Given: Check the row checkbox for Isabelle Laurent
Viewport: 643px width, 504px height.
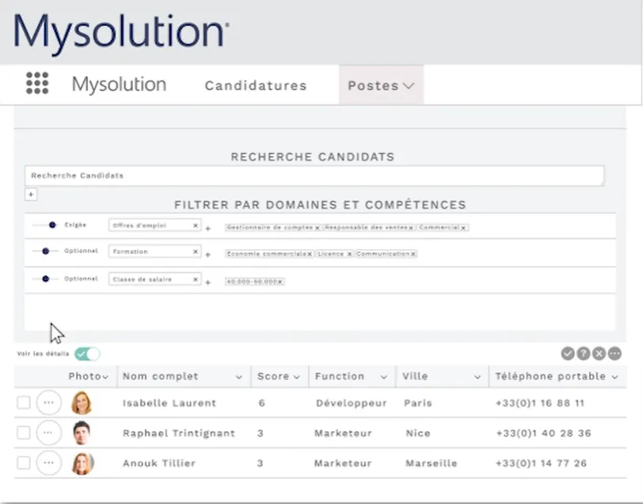Looking at the screenshot, I should click(x=23, y=403).
